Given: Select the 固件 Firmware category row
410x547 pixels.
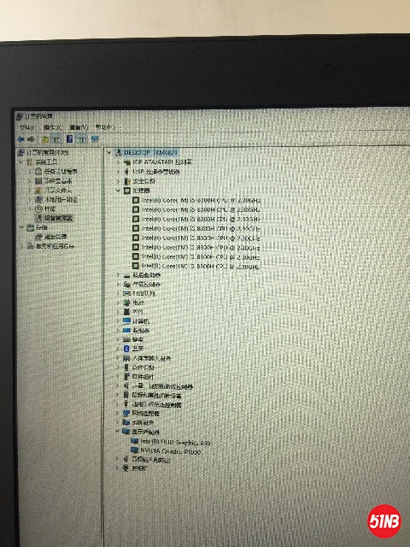Looking at the screenshot, I should pyautogui.click(x=133, y=311).
